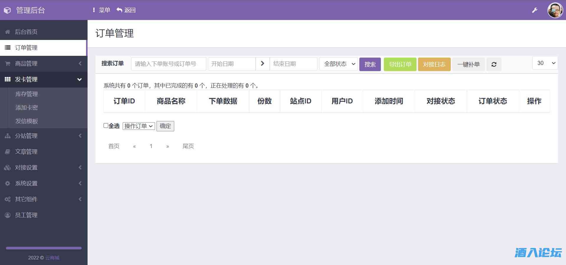
Task: Click the shopping cart icon for 商品管理
Action: tap(8, 63)
